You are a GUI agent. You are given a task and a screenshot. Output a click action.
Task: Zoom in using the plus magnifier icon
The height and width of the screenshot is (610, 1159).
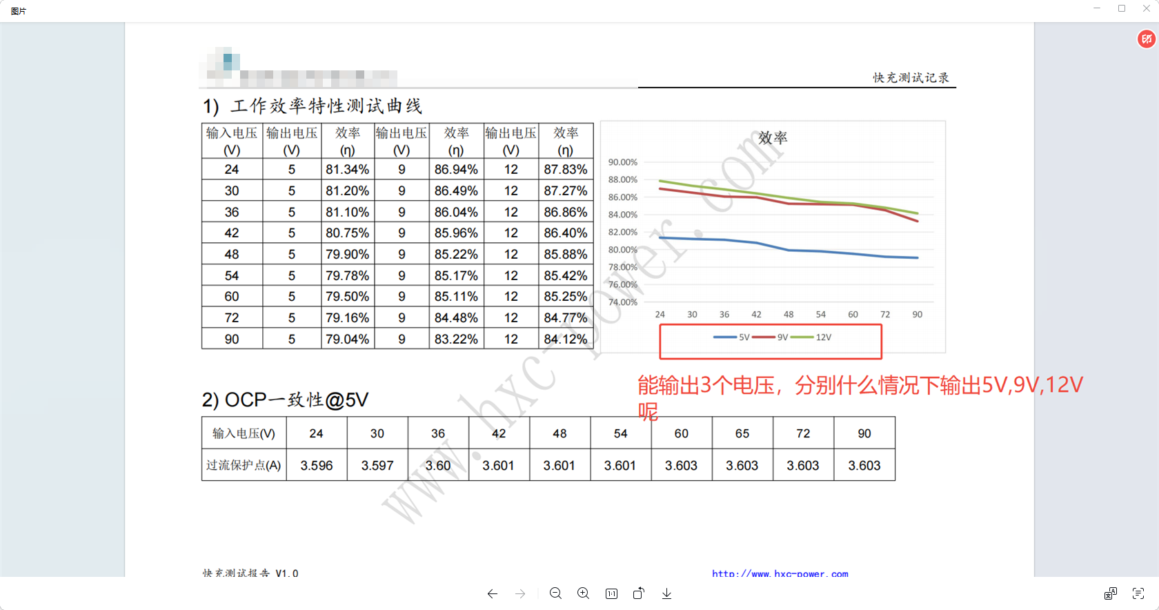point(583,593)
